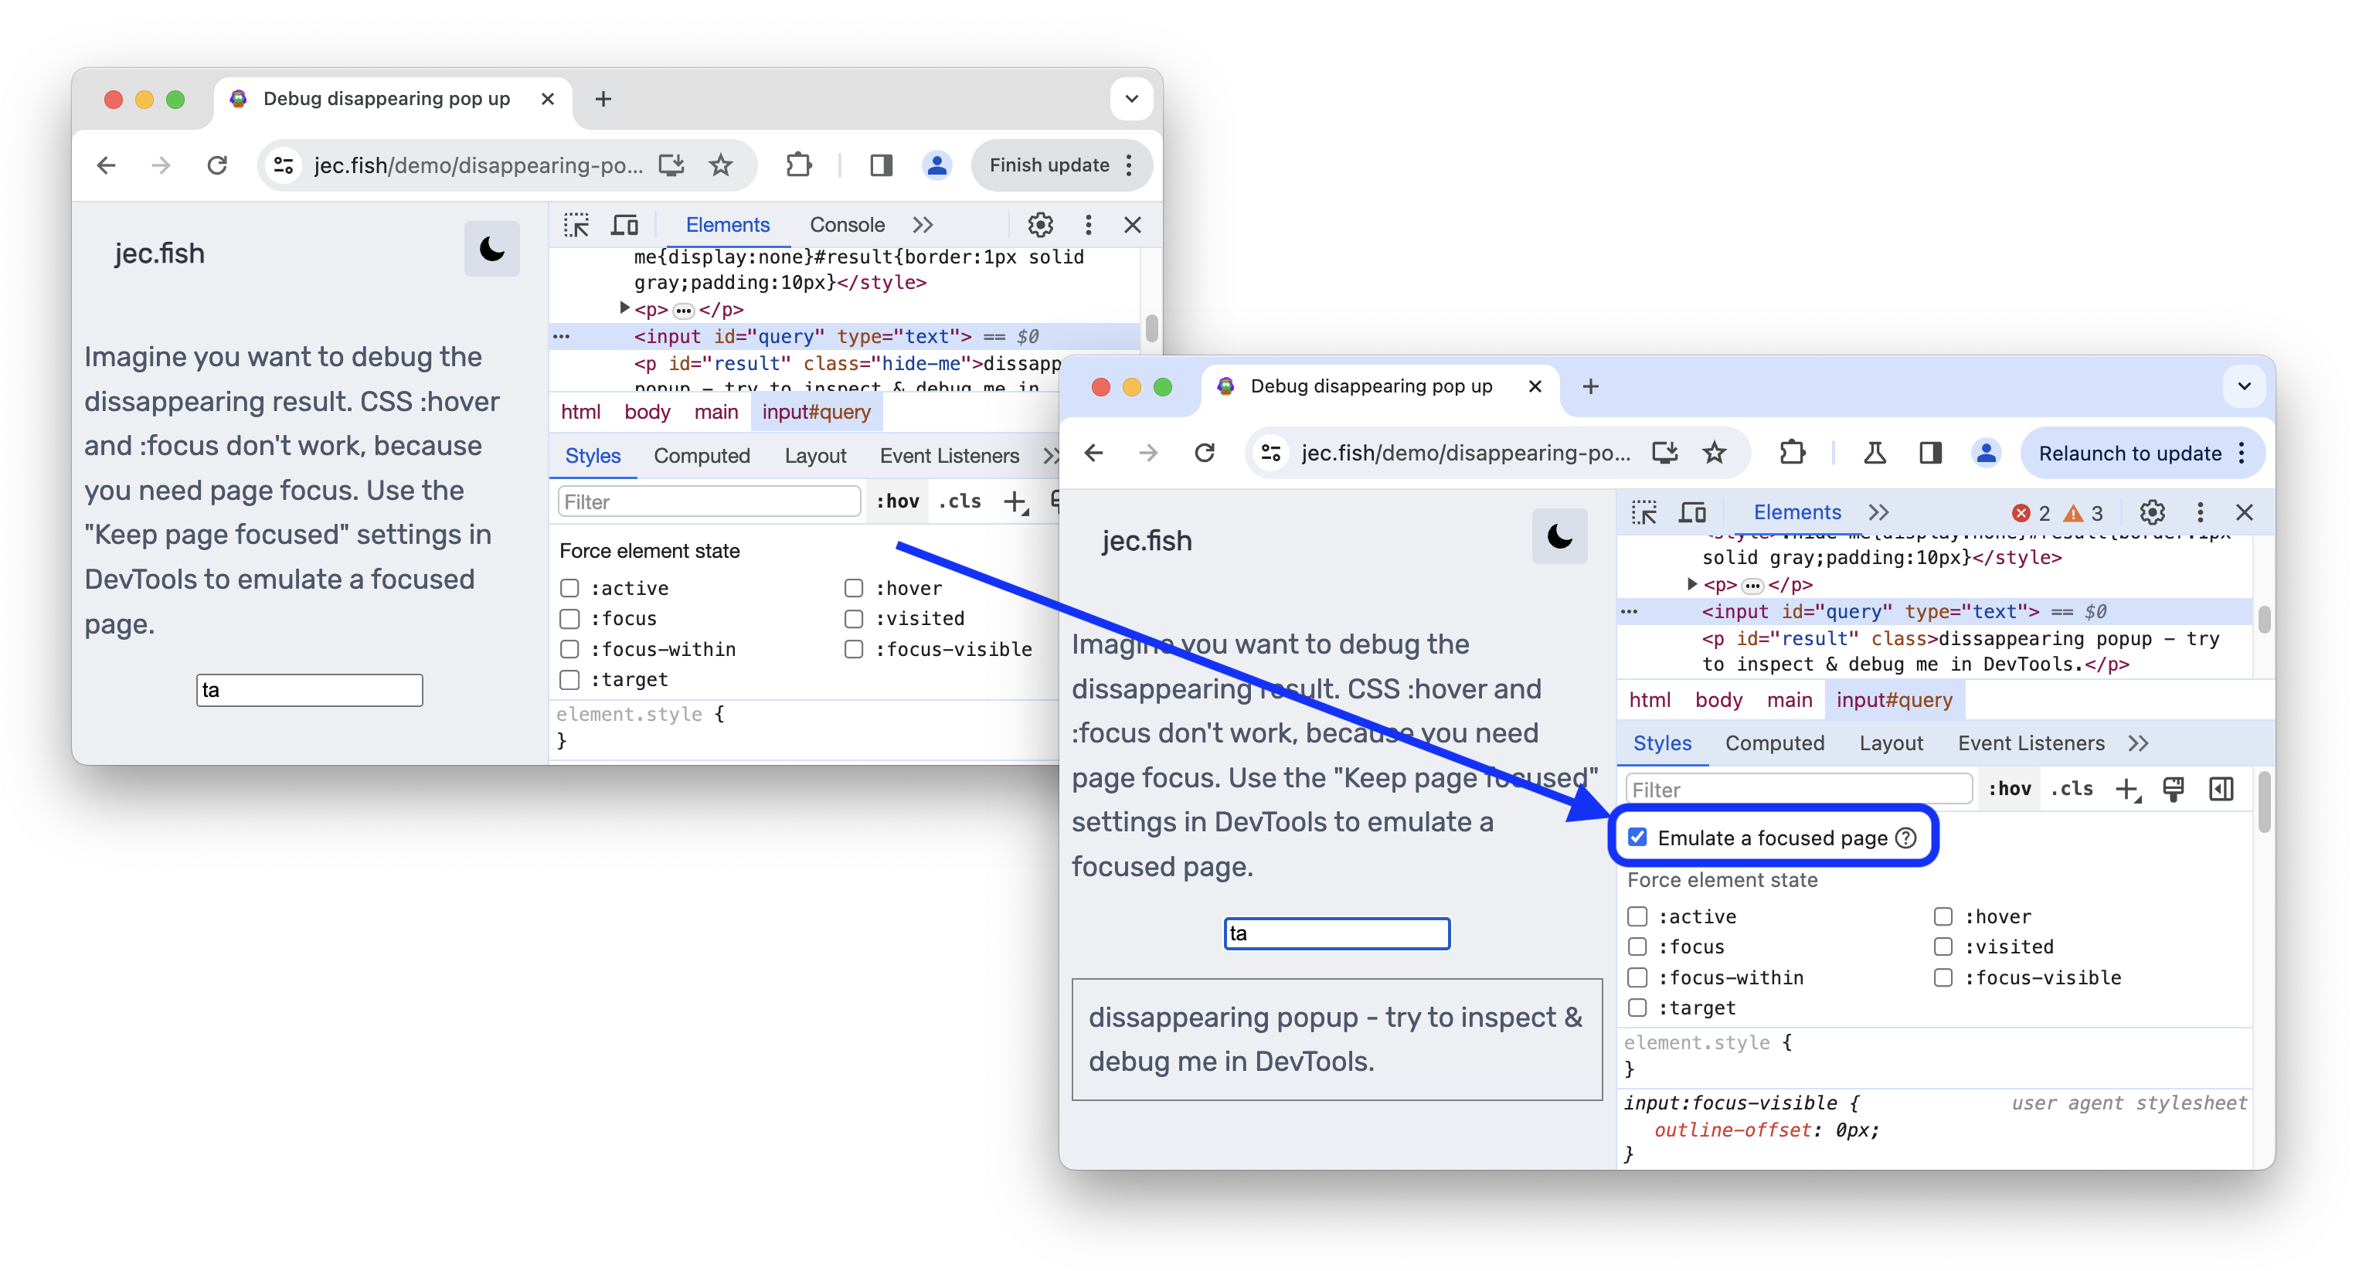Open the Computed tab in DevTools
The width and height of the screenshot is (2359, 1271).
(1772, 743)
